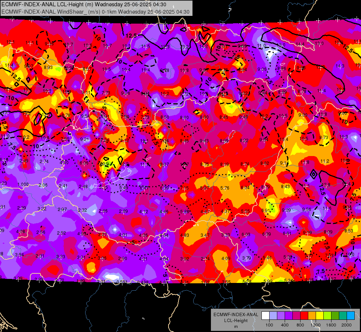Click the wind shear value 2.66
This screenshot has height=332, width=361.
pyautogui.click(x=103, y=211)
